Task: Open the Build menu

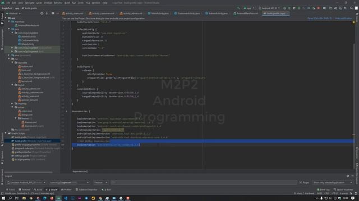Action: tap(67, 3)
